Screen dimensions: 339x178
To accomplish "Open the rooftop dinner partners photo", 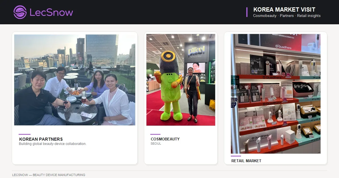I will (x=75, y=80).
